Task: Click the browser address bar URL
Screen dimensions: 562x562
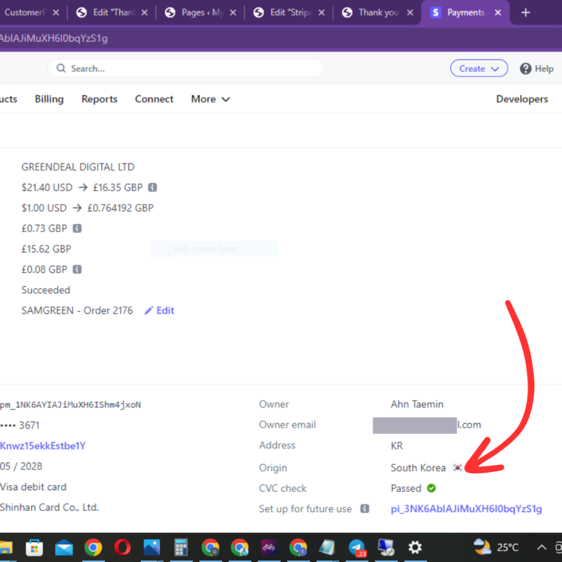Action: pos(54,38)
